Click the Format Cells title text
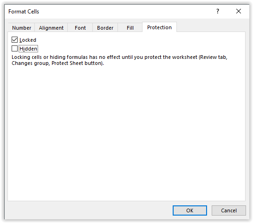 pyautogui.click(x=24, y=12)
